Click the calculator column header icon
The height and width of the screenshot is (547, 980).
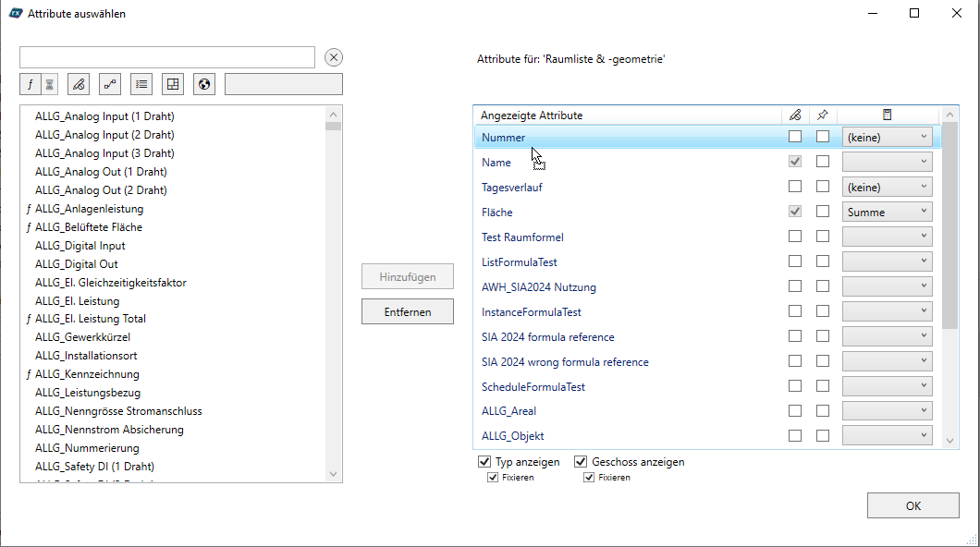click(x=886, y=115)
